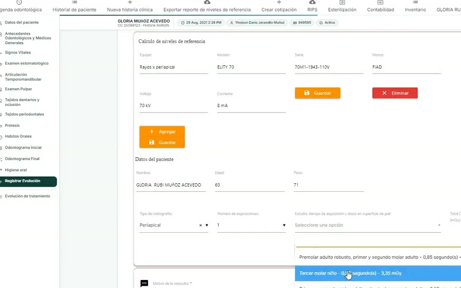Viewport: 461px width, 288px height.
Task: Open Examen estomatológico section
Action: pos(27,63)
